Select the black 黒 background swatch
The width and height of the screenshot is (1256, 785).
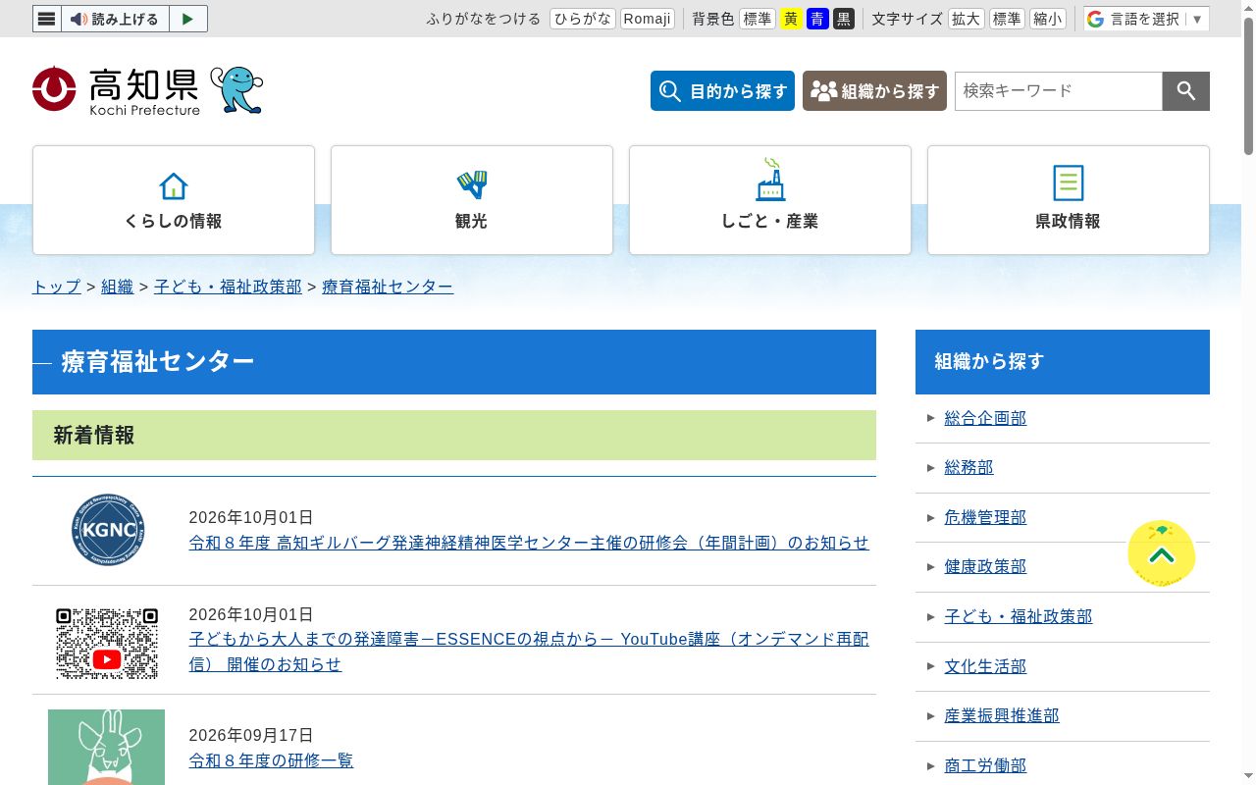[844, 19]
